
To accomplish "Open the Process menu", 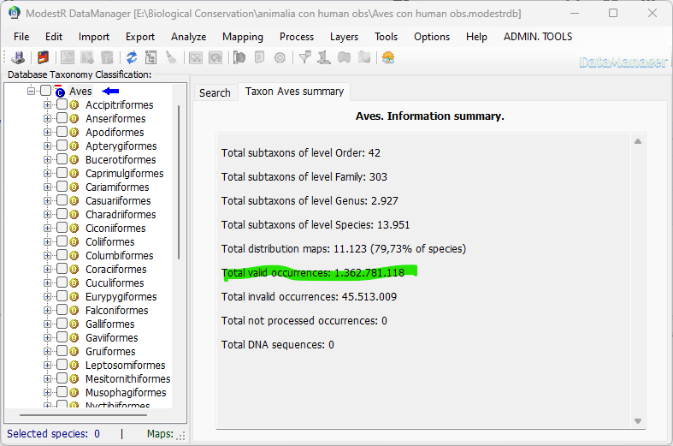I will coord(297,37).
